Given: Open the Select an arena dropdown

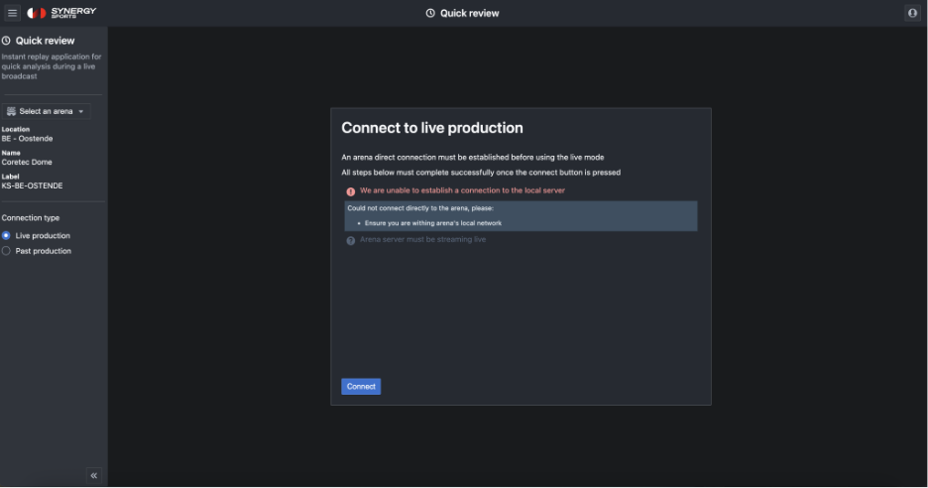Looking at the screenshot, I should point(47,111).
